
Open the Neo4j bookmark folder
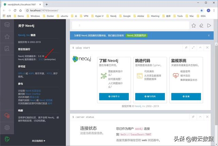(x=111, y=16)
